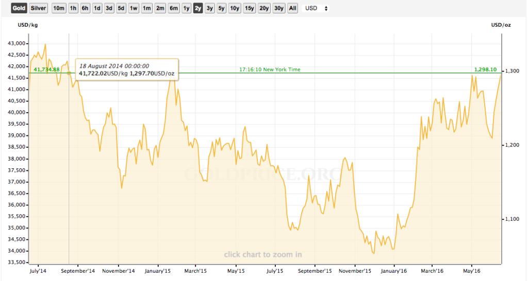Click the 'click chart to zoom in' text
Screen dimensions: 528x281
[263, 254]
